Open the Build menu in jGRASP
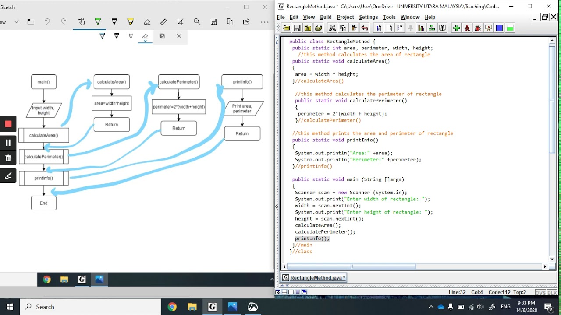 click(326, 17)
